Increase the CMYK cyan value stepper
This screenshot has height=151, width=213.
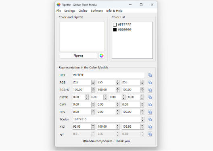(x=87, y=96)
